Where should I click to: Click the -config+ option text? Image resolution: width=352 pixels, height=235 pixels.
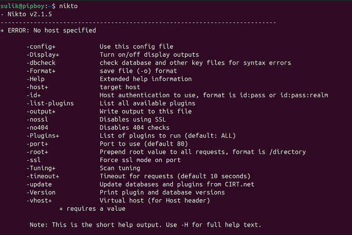41,47
